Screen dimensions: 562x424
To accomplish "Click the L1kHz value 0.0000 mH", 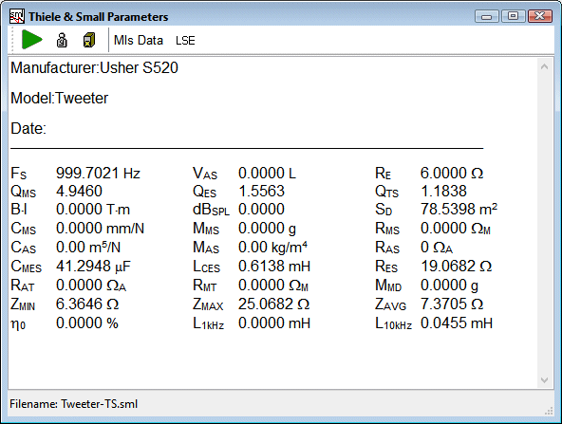I will tap(274, 323).
